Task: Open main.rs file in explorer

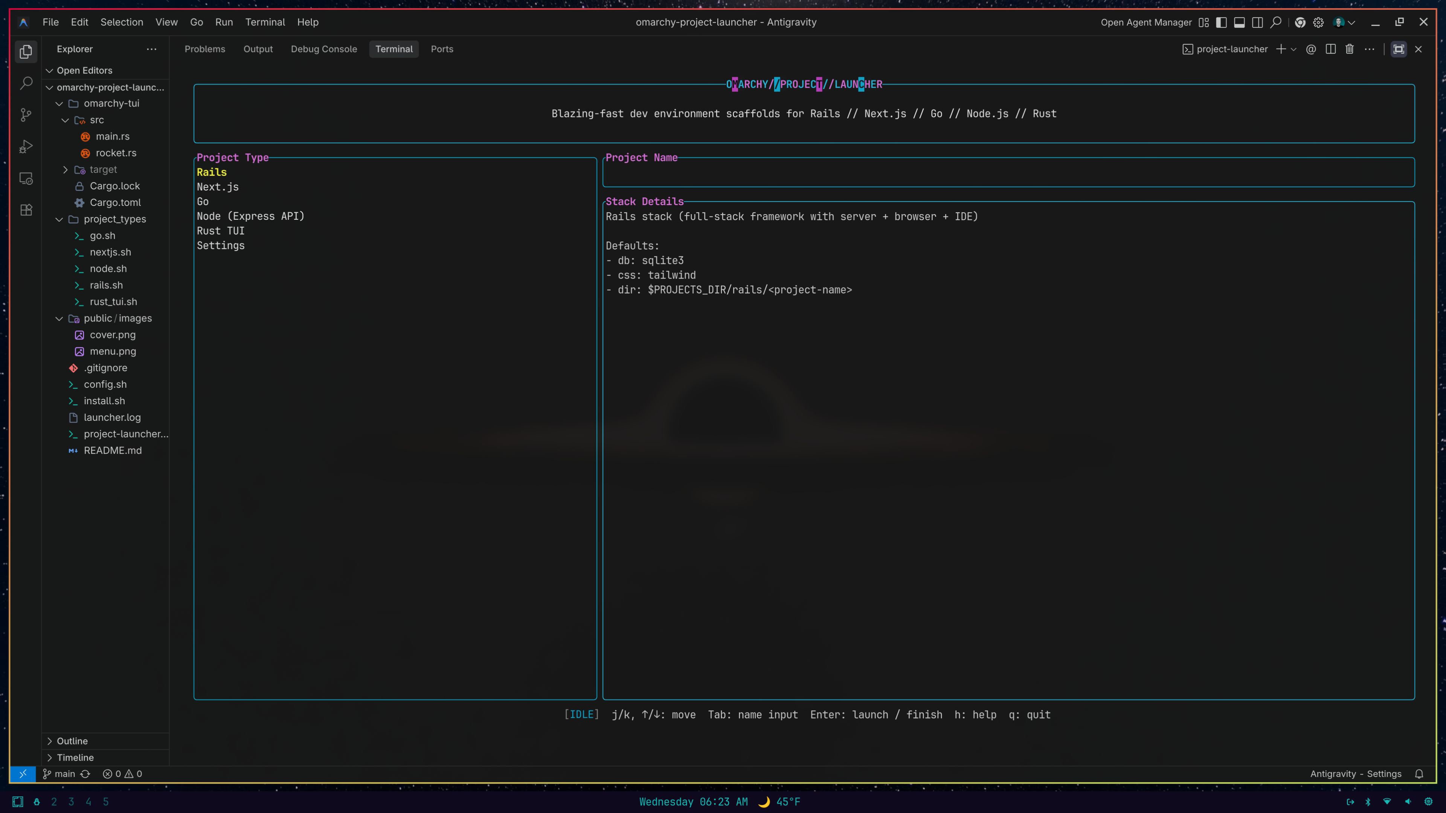Action: coord(112,136)
